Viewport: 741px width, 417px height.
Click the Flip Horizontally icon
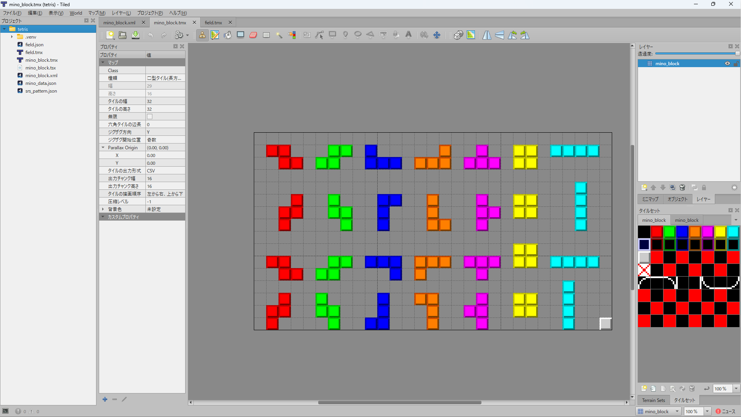click(487, 35)
